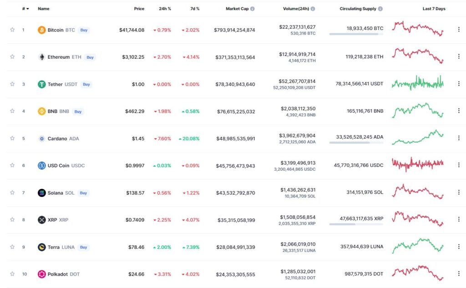466x288 pixels.
Task: Open the Terra 7-day sparkline chart
Action: [418, 246]
